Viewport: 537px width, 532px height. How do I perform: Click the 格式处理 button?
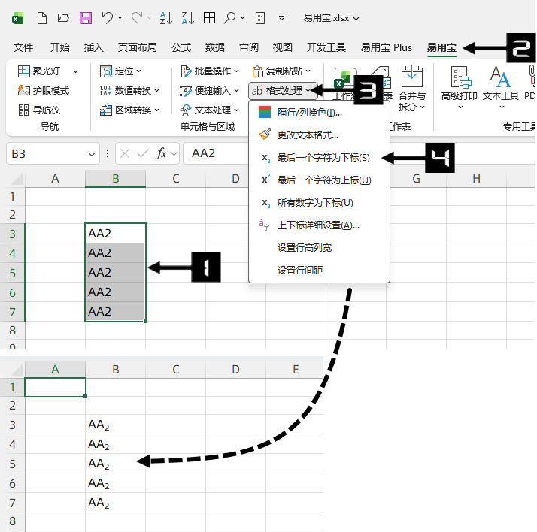tap(281, 90)
